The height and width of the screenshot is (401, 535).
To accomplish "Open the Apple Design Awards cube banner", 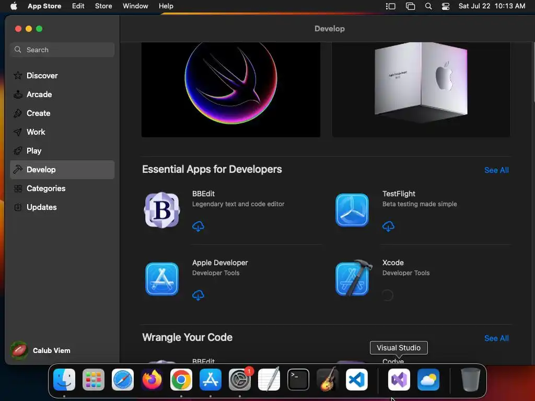I will [x=421, y=90].
